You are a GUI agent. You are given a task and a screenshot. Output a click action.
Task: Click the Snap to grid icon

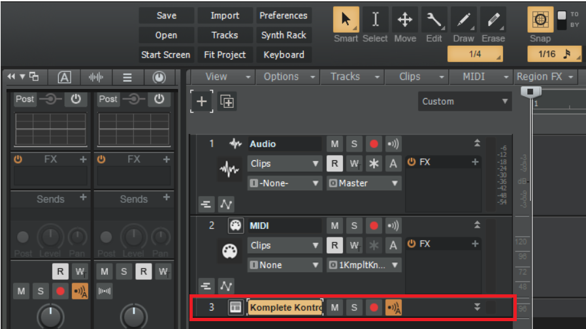pos(540,20)
